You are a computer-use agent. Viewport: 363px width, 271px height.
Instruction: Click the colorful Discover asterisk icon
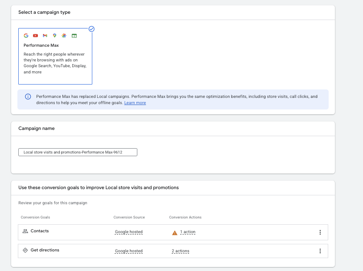coord(64,36)
